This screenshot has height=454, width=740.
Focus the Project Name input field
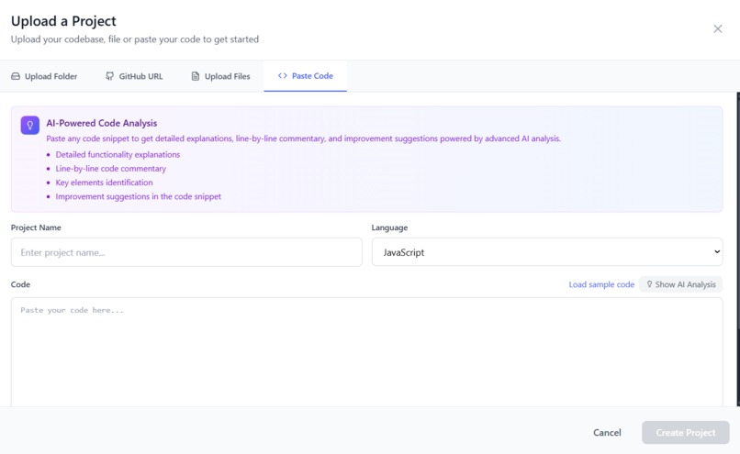coord(186,252)
